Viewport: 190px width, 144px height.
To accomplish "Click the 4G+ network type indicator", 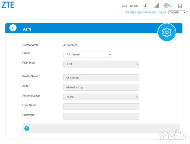I will [124, 6].
